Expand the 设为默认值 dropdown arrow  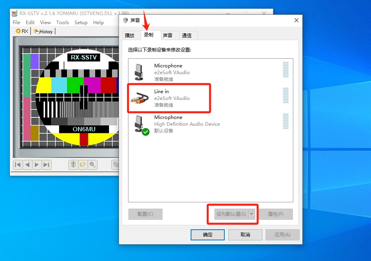pos(252,214)
